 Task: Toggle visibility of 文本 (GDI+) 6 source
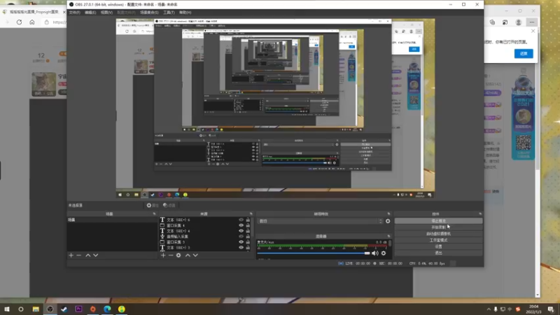click(241, 220)
